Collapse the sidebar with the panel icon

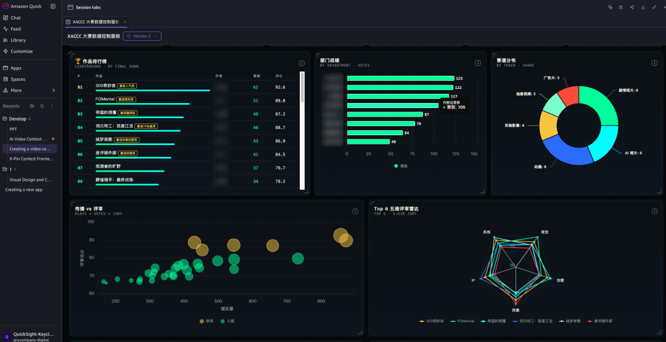[x=53, y=6]
